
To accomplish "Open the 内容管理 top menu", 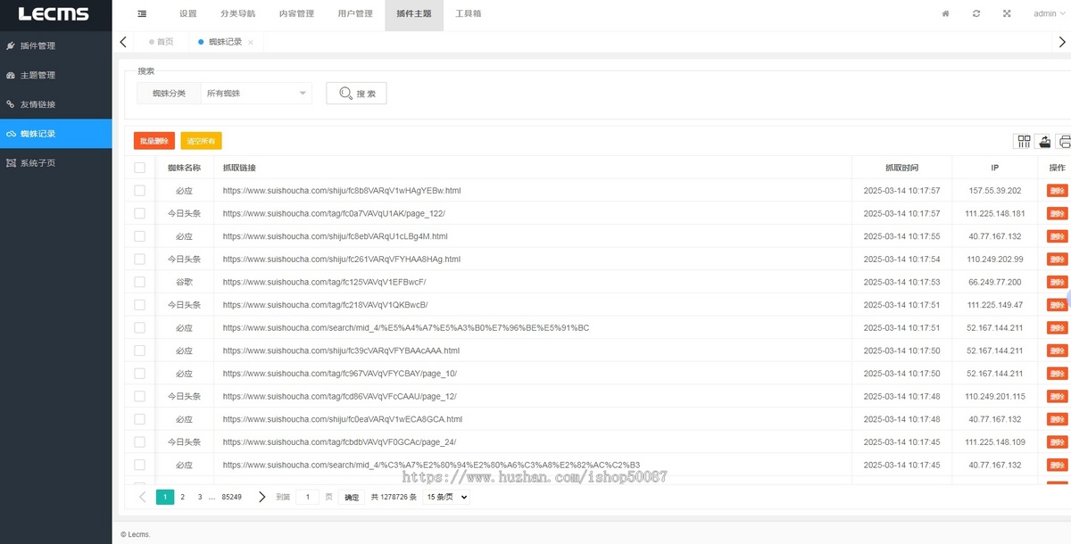I will pos(296,13).
